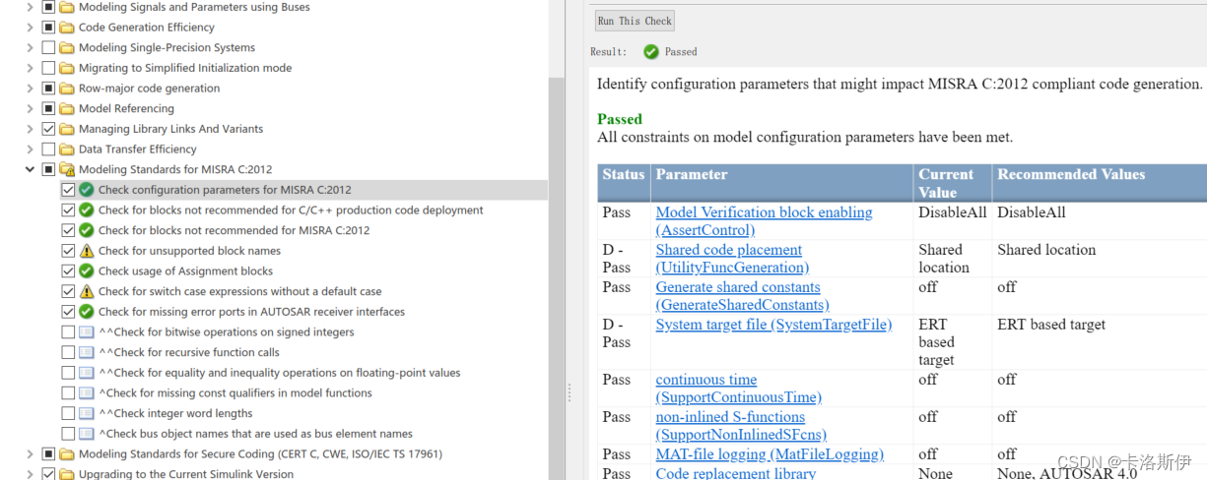Image resolution: width=1207 pixels, height=480 pixels.
Task: Select Check for blocks not recommended for MISRA C:2012
Action: tap(234, 230)
